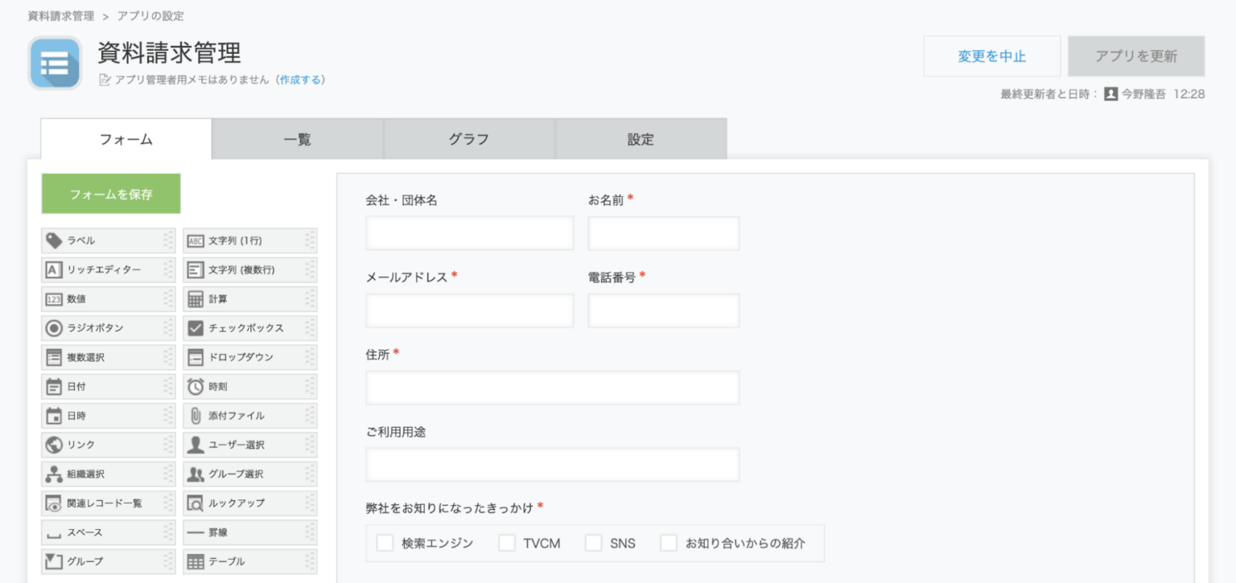The width and height of the screenshot is (1236, 583).
Task: Click the 作成する memo link
Action: point(300,80)
